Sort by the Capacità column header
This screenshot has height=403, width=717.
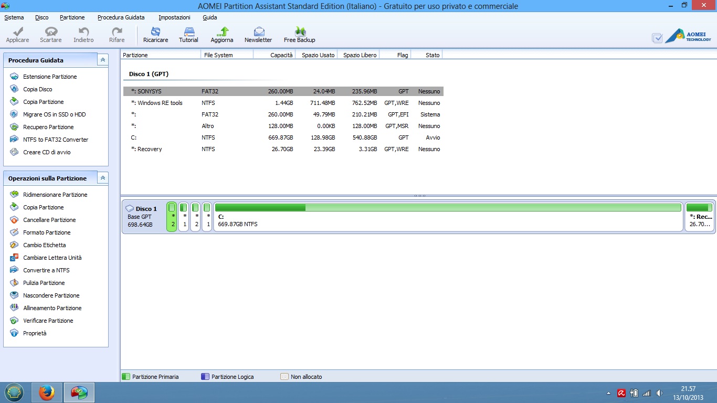275,55
